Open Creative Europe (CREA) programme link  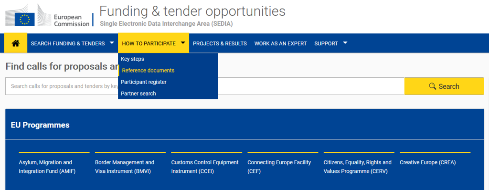[x=427, y=162]
